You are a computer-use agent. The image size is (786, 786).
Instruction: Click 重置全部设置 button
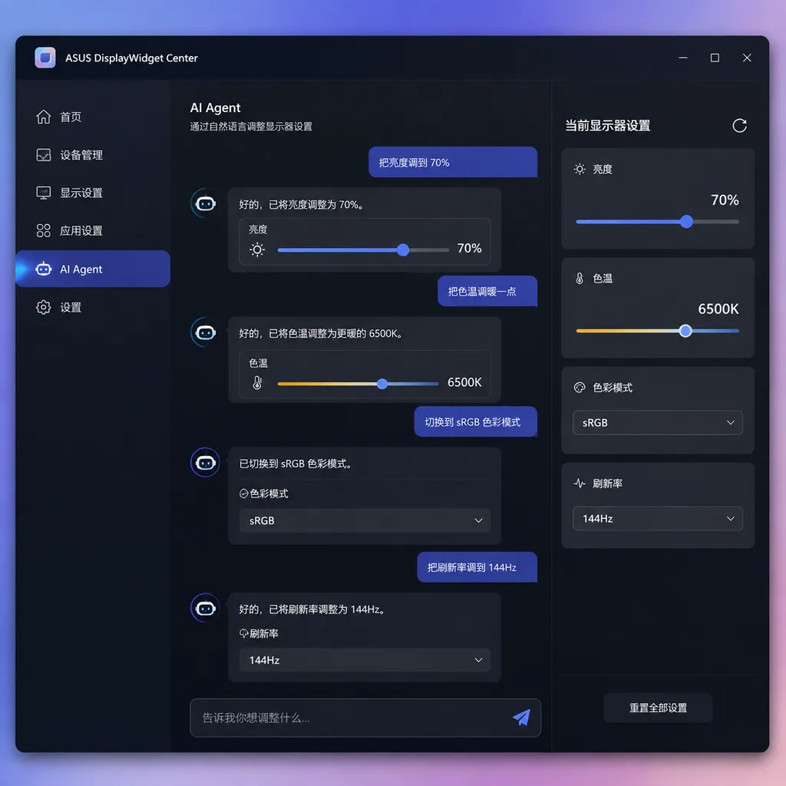click(x=658, y=708)
